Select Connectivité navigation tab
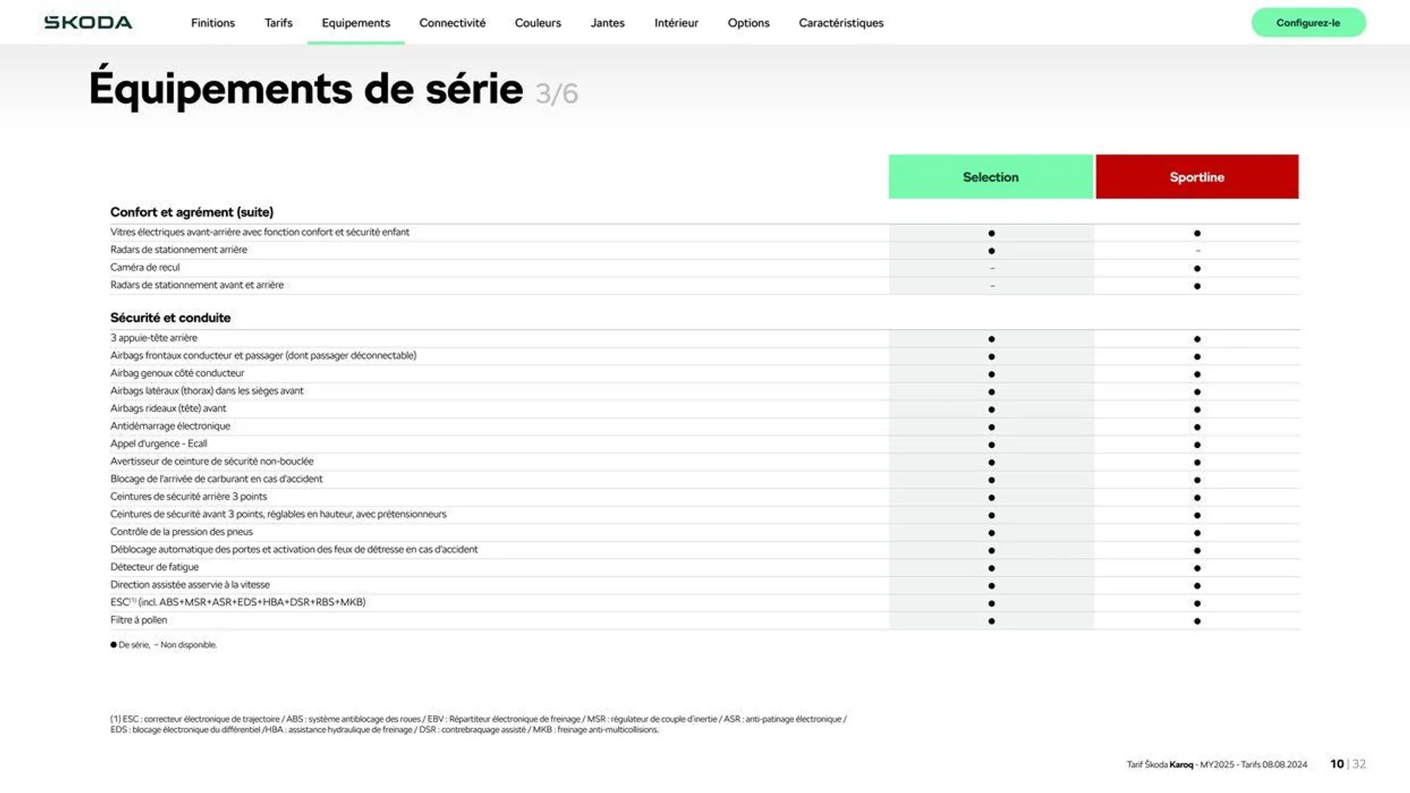This screenshot has width=1410, height=793. [452, 22]
